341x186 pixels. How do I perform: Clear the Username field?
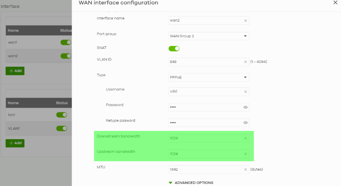click(245, 92)
